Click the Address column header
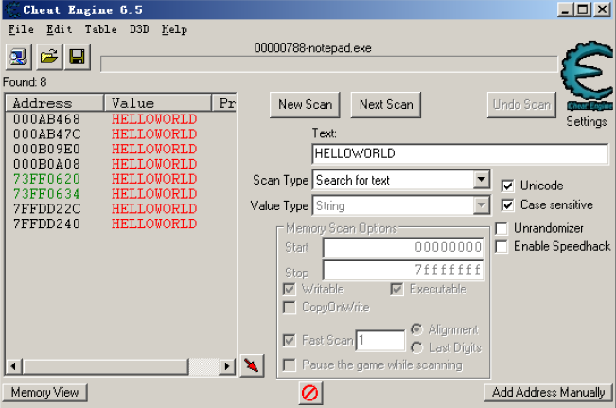The width and height of the screenshot is (616, 408). coord(55,103)
